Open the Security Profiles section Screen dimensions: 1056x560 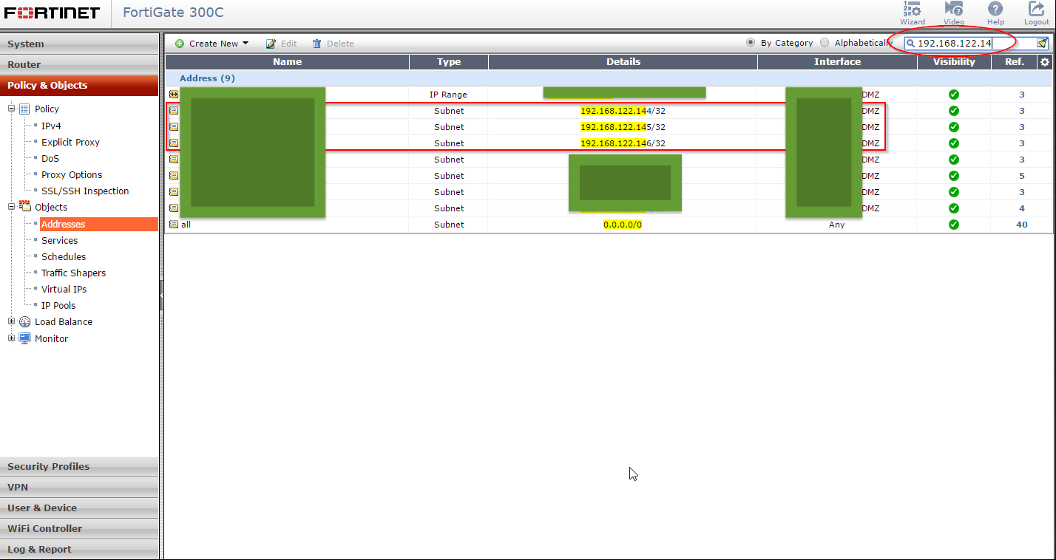(x=79, y=467)
